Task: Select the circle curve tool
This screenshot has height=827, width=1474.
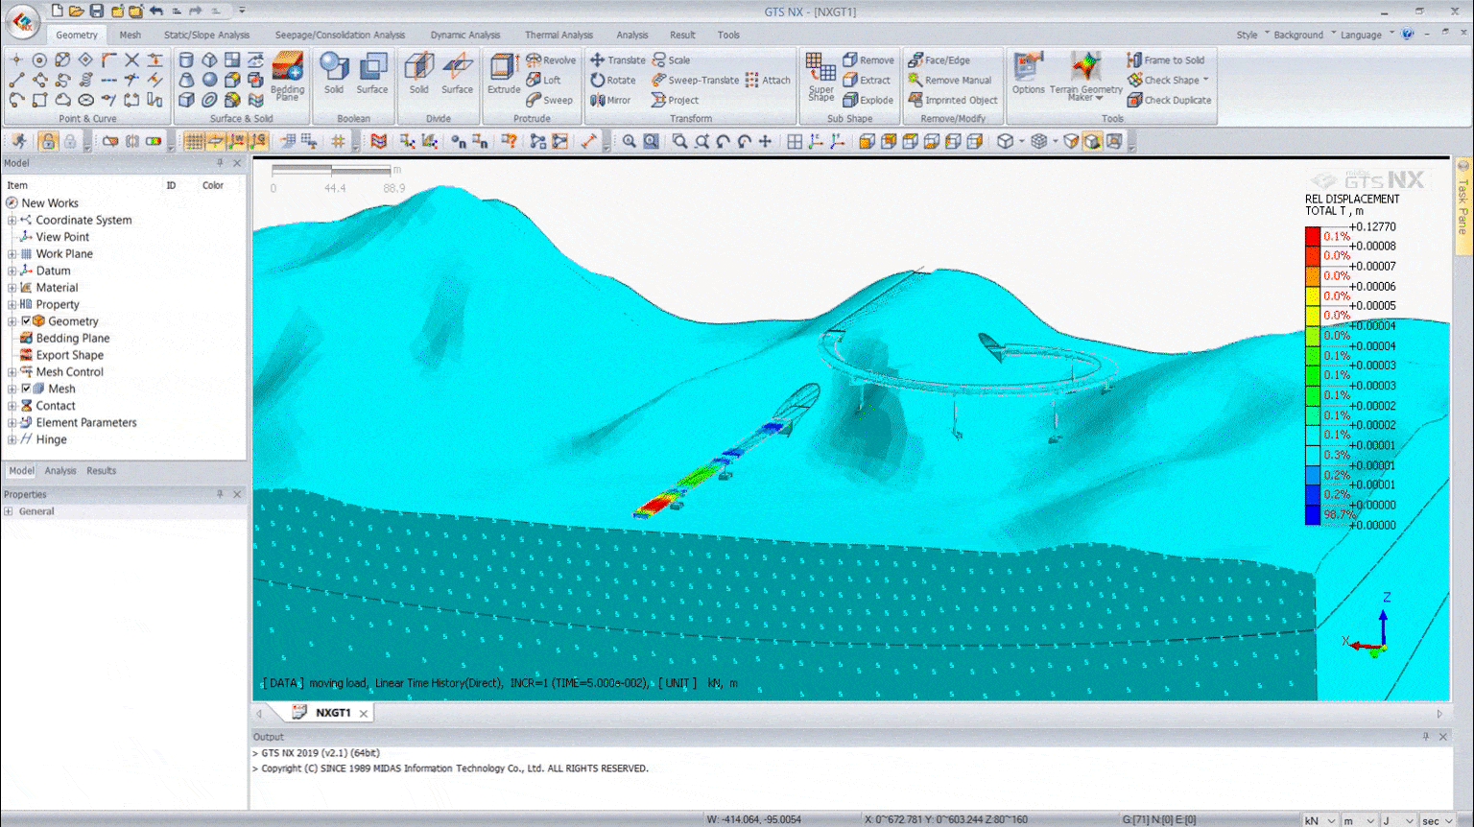Action: [x=39, y=59]
